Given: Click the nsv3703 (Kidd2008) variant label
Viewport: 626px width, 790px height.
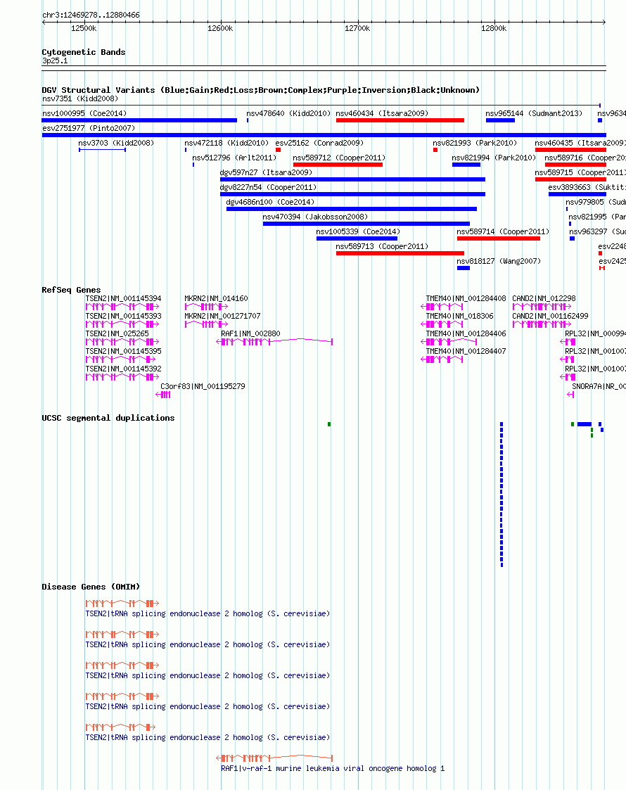Looking at the screenshot, I should point(116,143).
